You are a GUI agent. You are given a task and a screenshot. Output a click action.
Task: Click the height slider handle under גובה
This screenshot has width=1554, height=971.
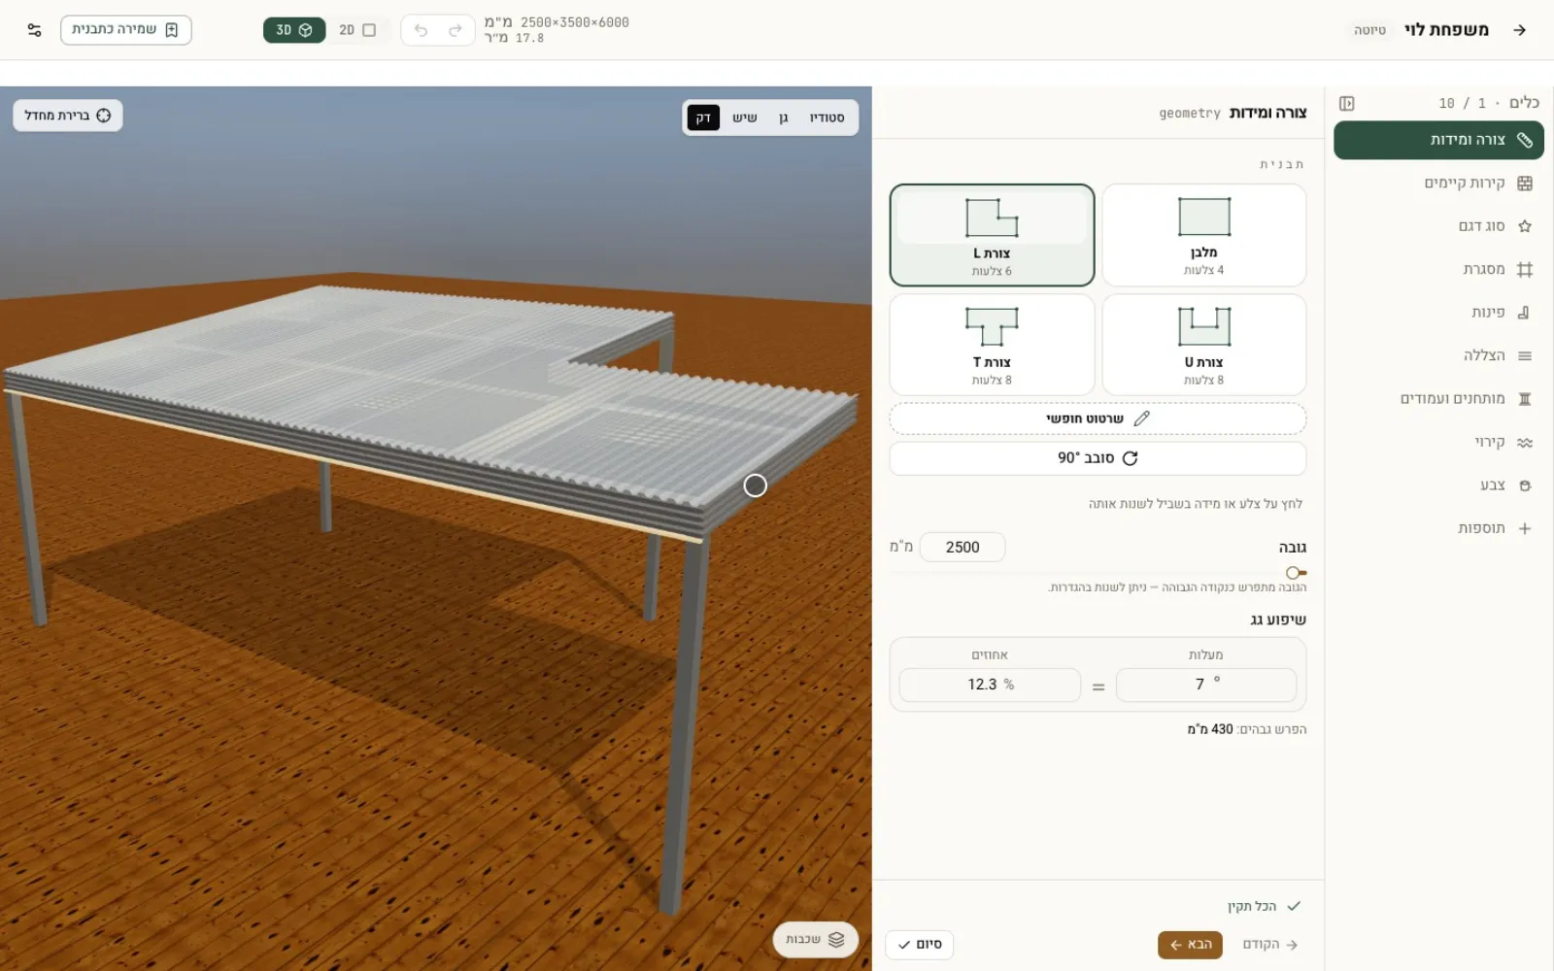pyautogui.click(x=1294, y=573)
